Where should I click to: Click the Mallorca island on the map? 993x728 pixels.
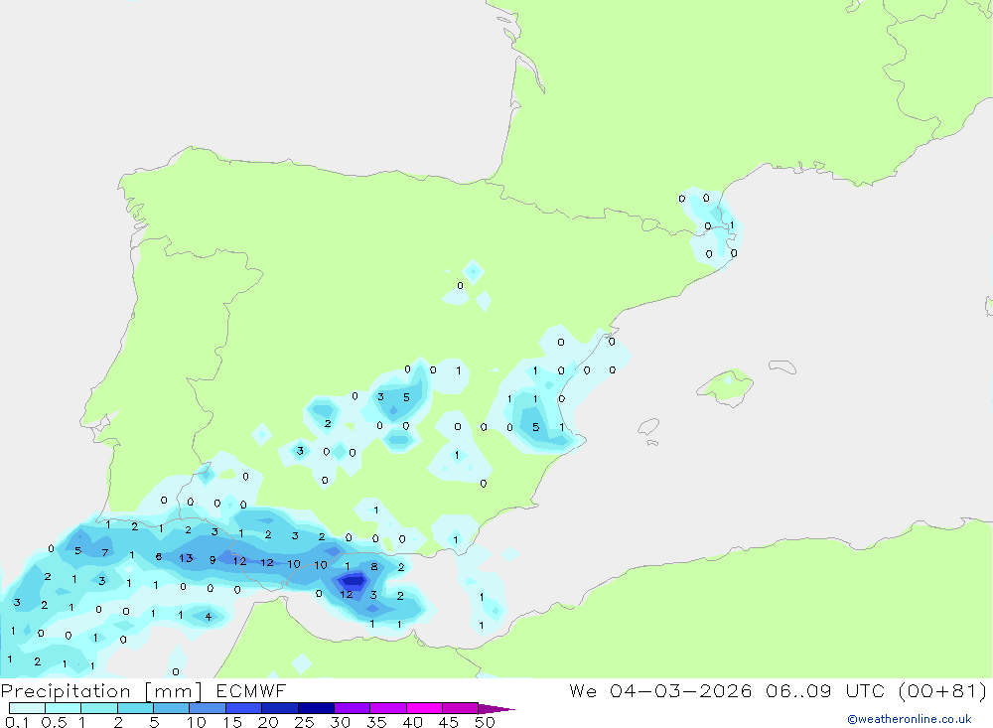pyautogui.click(x=726, y=385)
